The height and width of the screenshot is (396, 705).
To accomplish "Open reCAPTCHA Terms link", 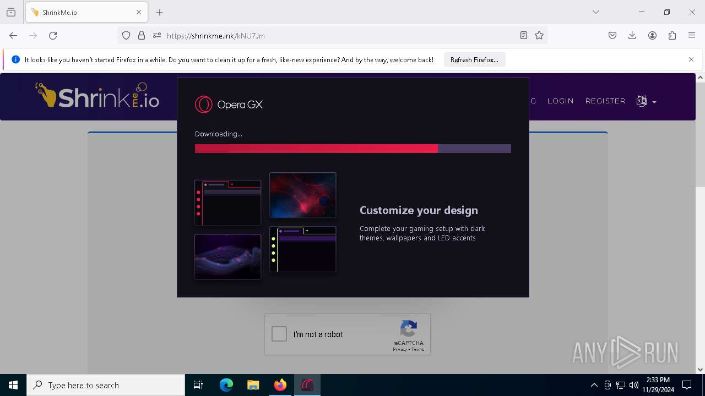I will [x=418, y=349].
